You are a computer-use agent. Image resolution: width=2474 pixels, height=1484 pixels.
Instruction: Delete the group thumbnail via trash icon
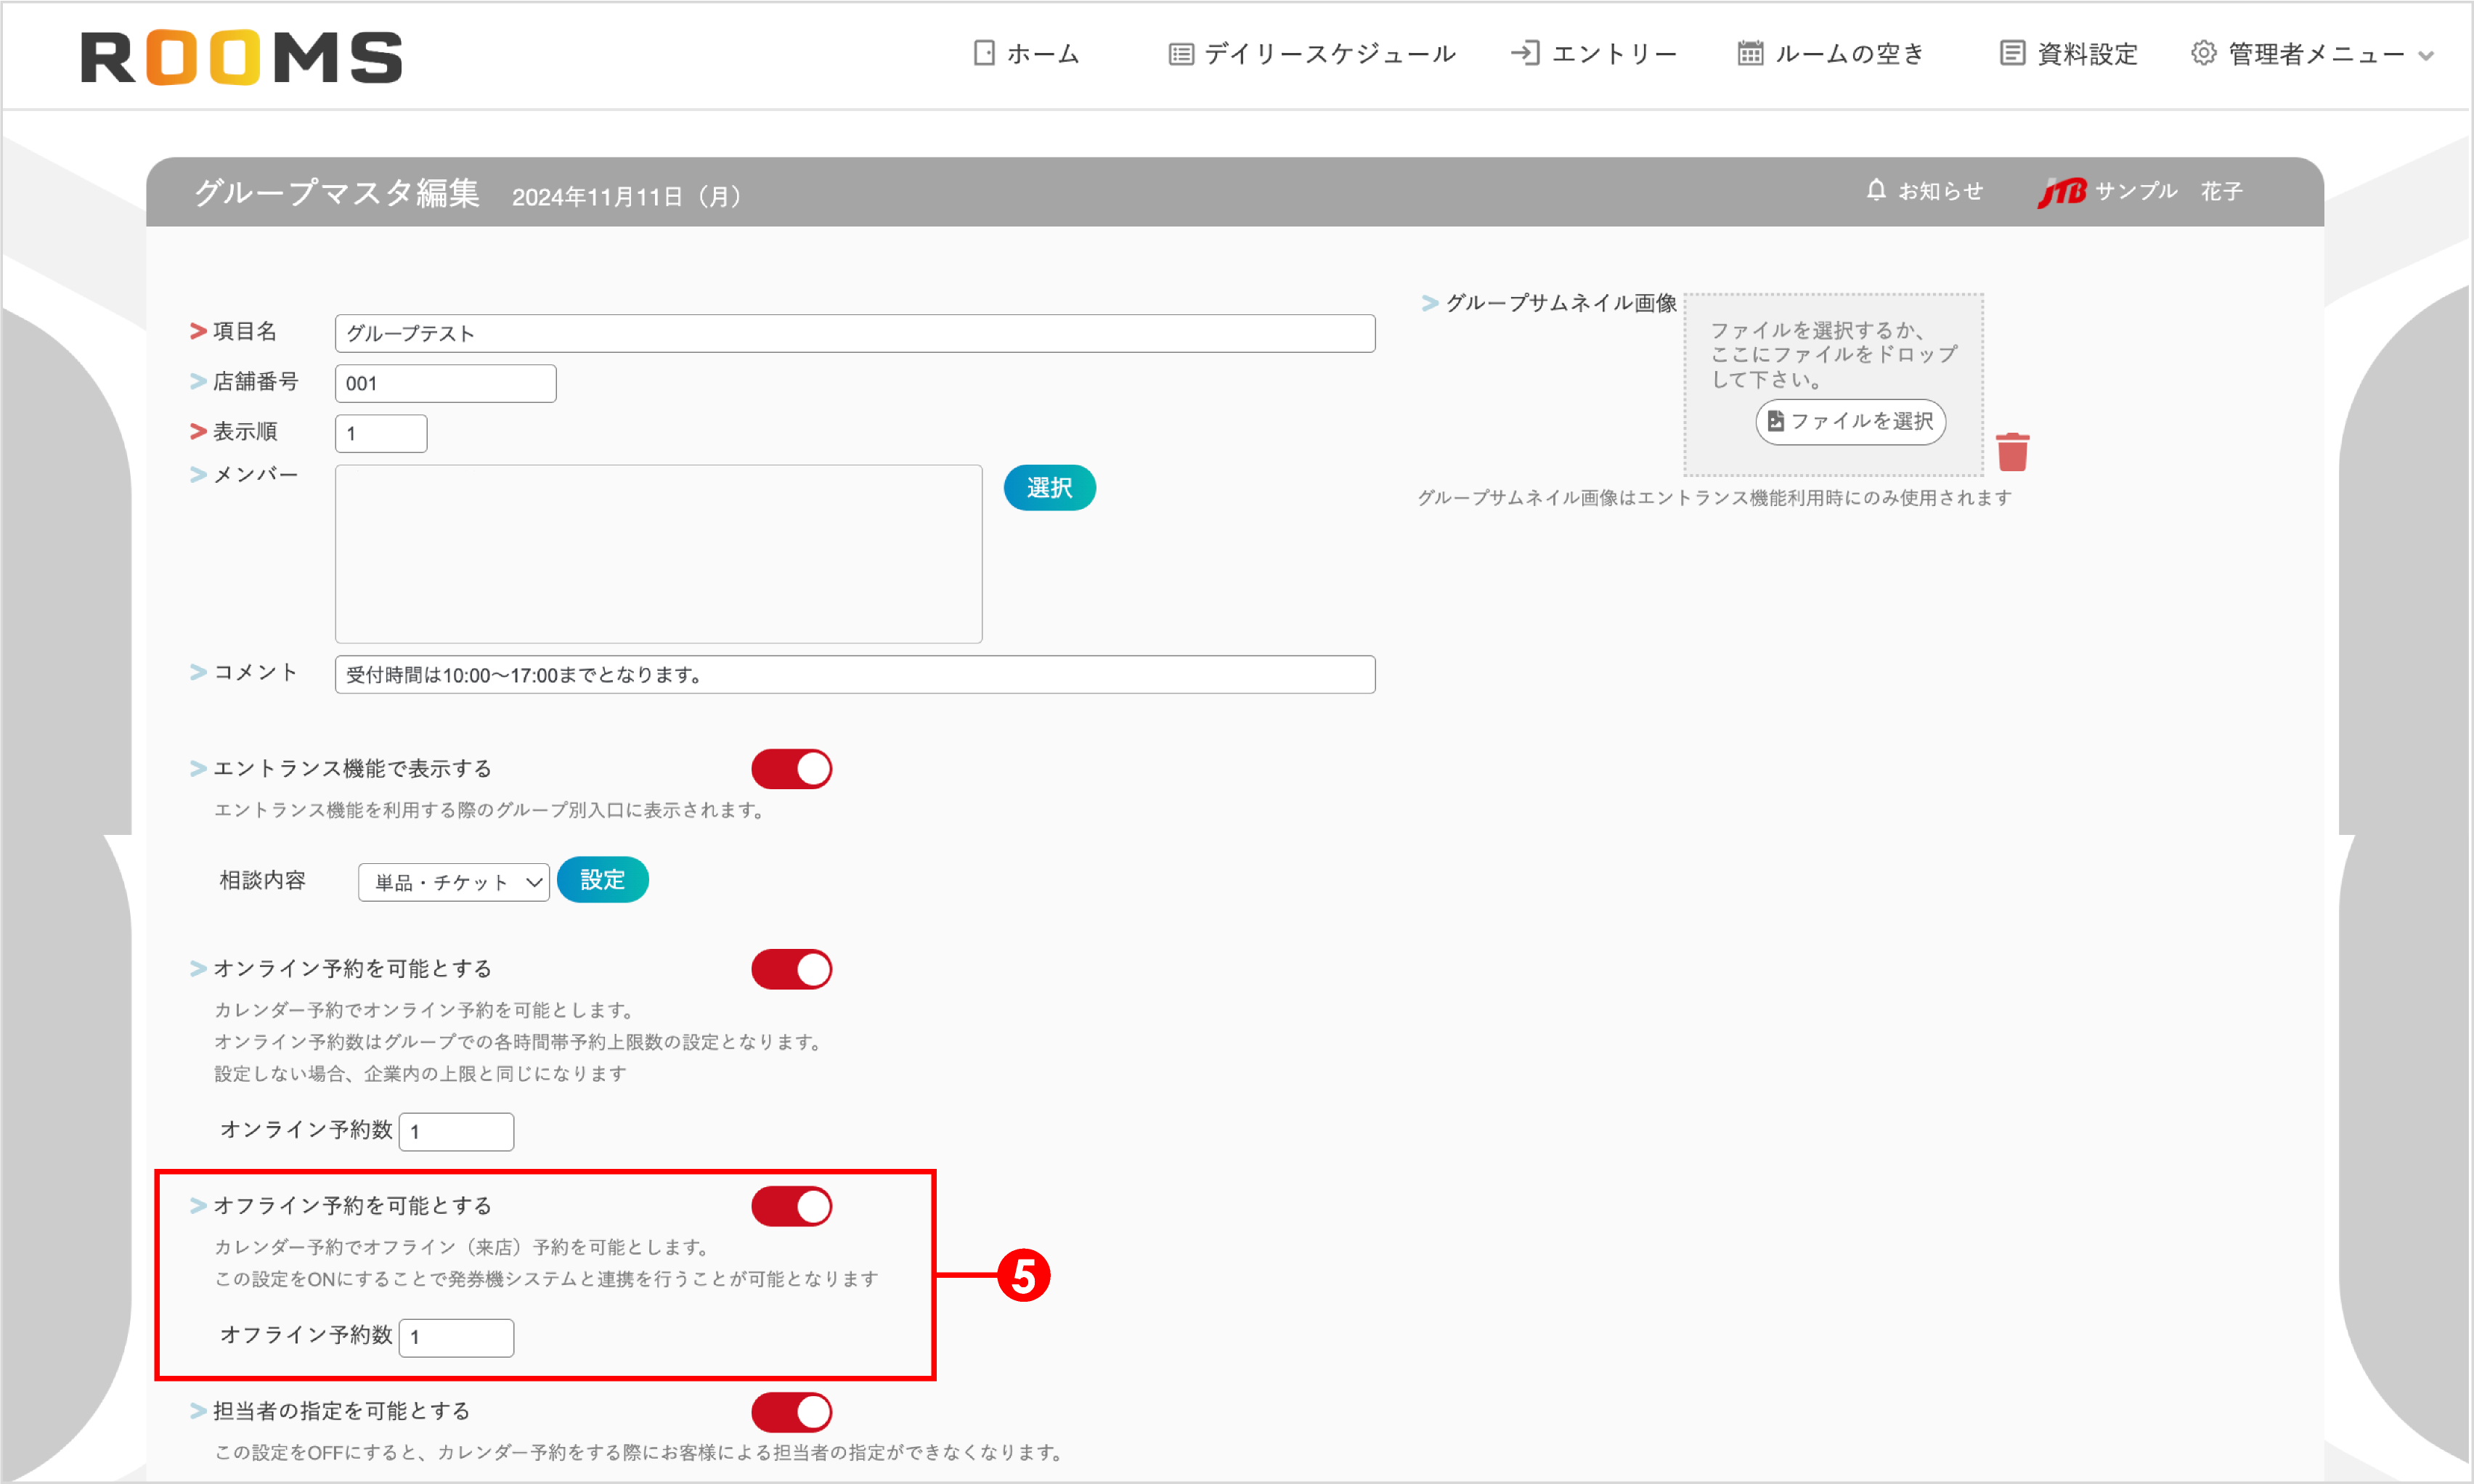pos(2013,452)
